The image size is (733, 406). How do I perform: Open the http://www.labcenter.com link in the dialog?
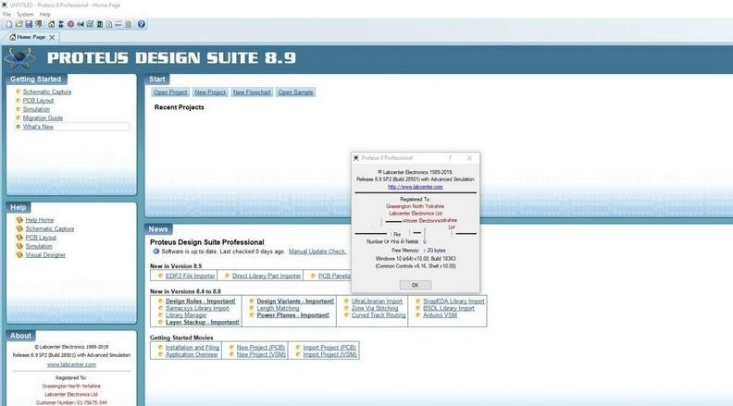[416, 187]
